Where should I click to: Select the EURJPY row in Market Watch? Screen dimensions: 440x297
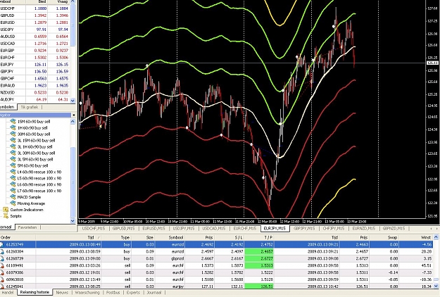(34, 65)
